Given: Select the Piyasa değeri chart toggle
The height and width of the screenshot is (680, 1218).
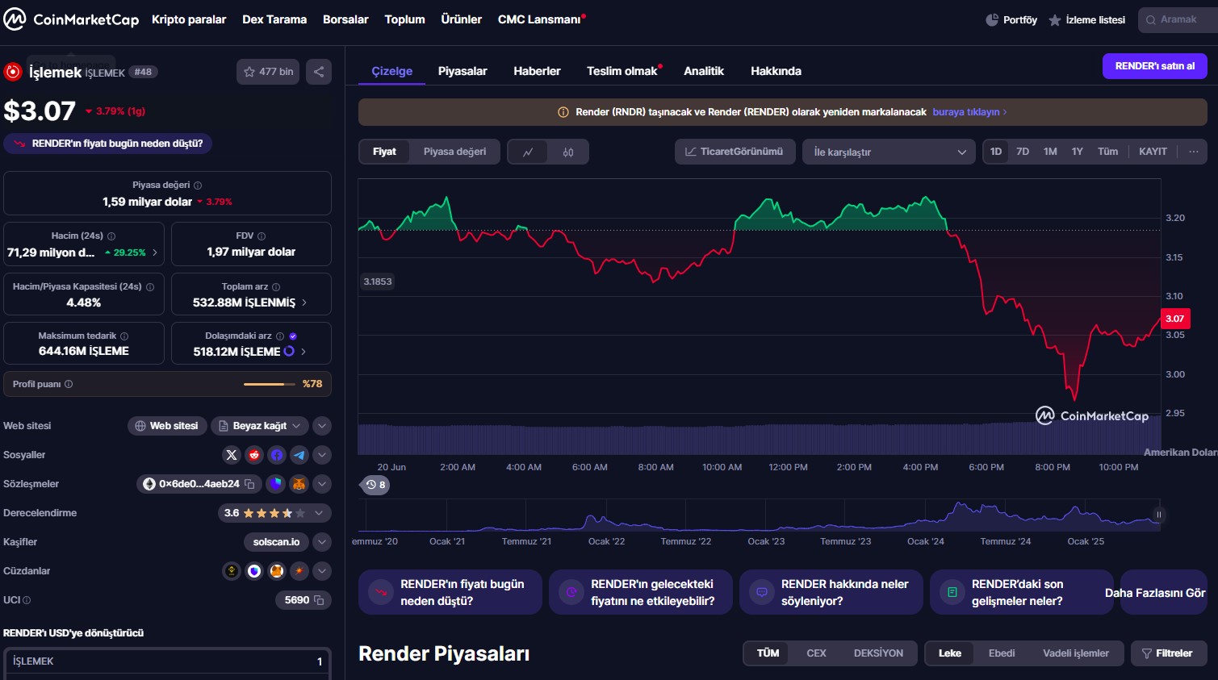Looking at the screenshot, I should [454, 152].
